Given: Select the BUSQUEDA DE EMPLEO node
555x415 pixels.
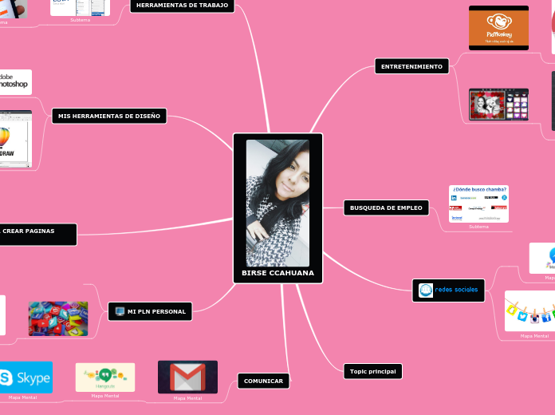Looking at the screenshot, I should pyautogui.click(x=386, y=207).
